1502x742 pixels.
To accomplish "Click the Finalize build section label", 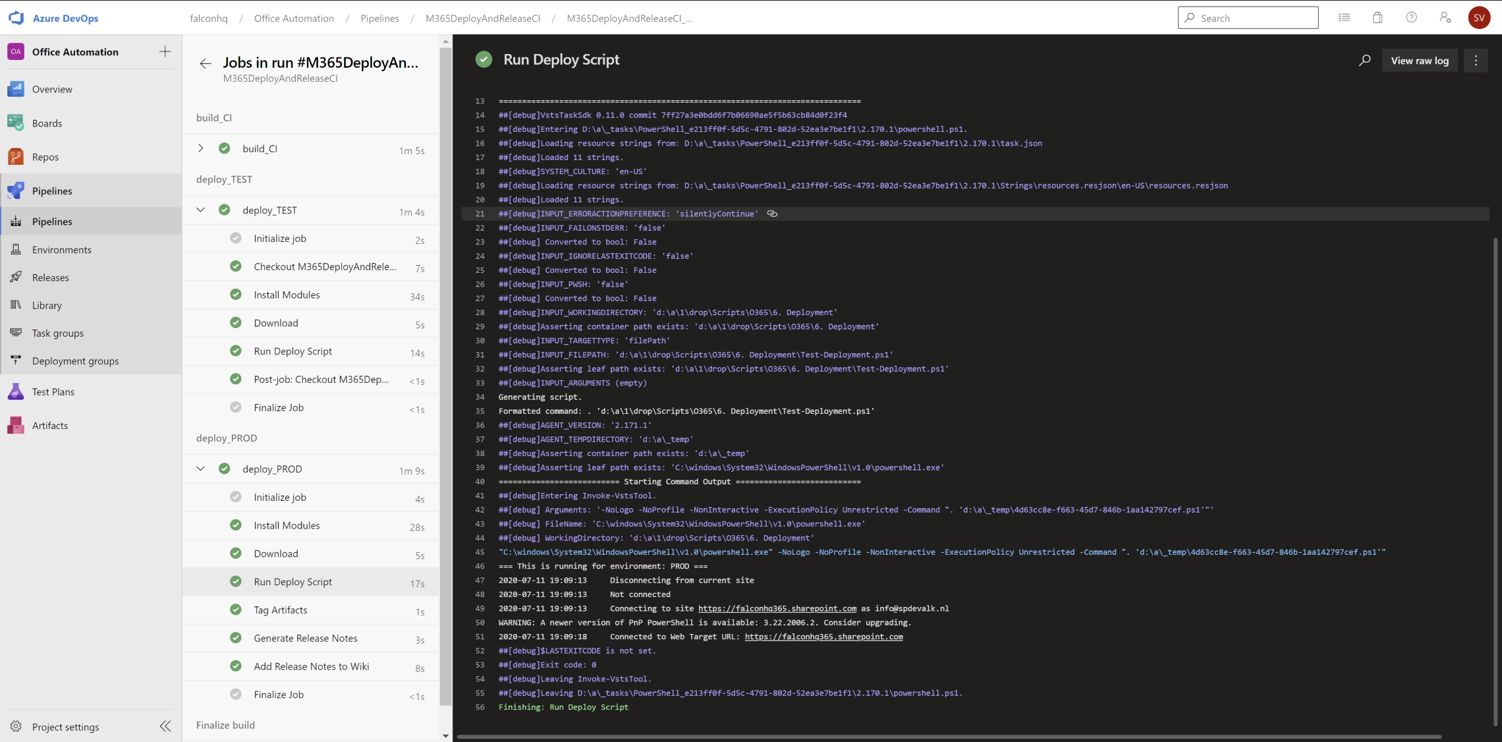I will (x=225, y=725).
